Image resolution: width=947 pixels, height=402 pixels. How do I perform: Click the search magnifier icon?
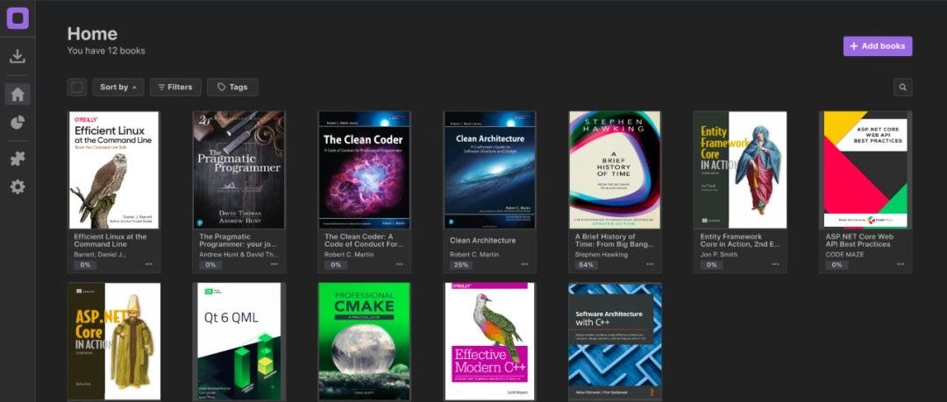[x=903, y=87]
